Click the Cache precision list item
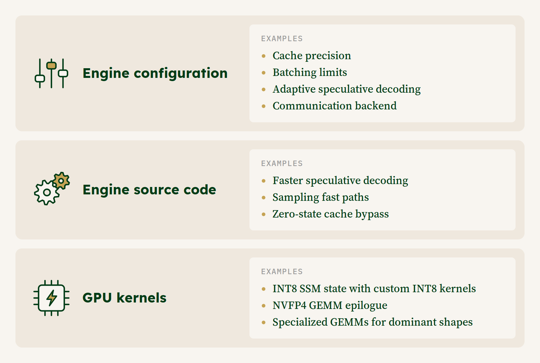The height and width of the screenshot is (363, 540). 311,56
